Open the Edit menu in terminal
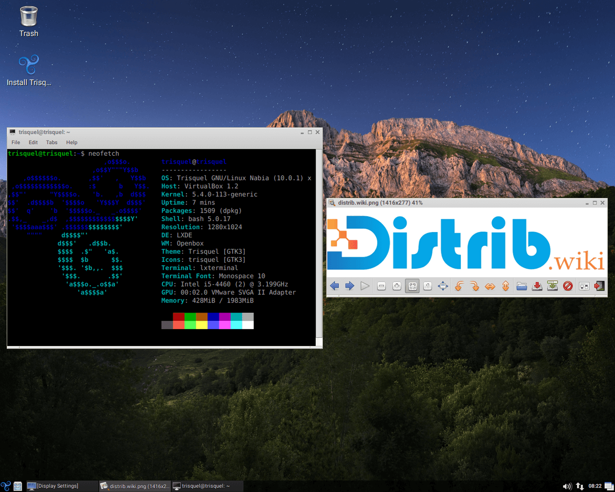Screen dimensions: 615x492 (33, 142)
